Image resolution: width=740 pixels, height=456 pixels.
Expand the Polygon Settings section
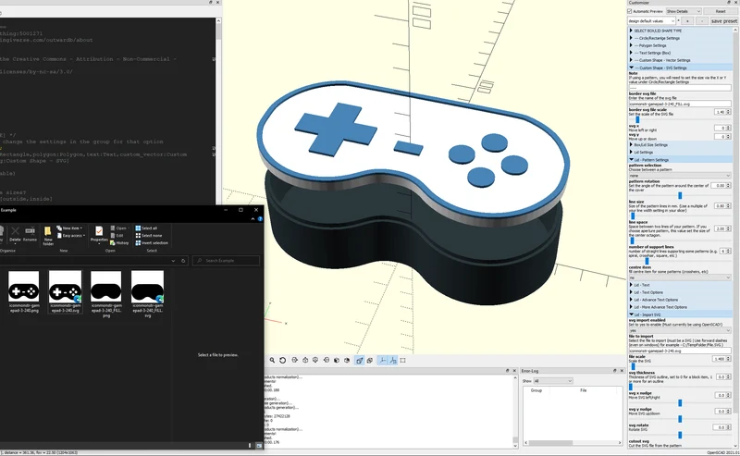[680, 46]
